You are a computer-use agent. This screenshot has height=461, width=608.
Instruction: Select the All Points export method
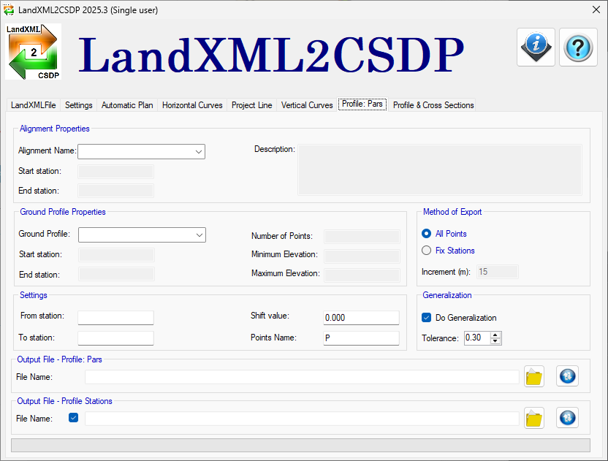point(427,234)
